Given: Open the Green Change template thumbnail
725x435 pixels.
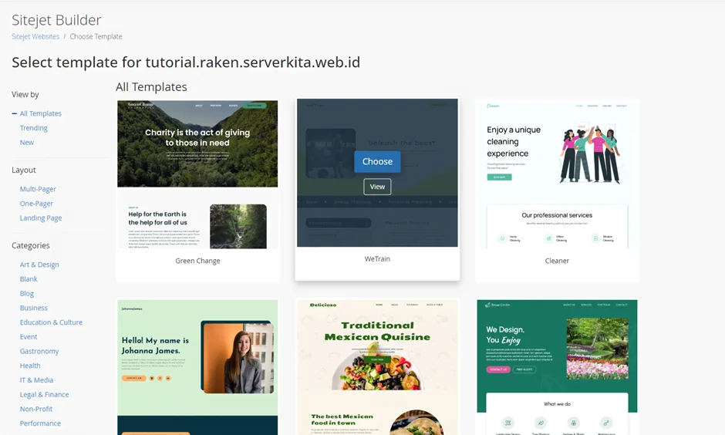Looking at the screenshot, I should tap(197, 174).
